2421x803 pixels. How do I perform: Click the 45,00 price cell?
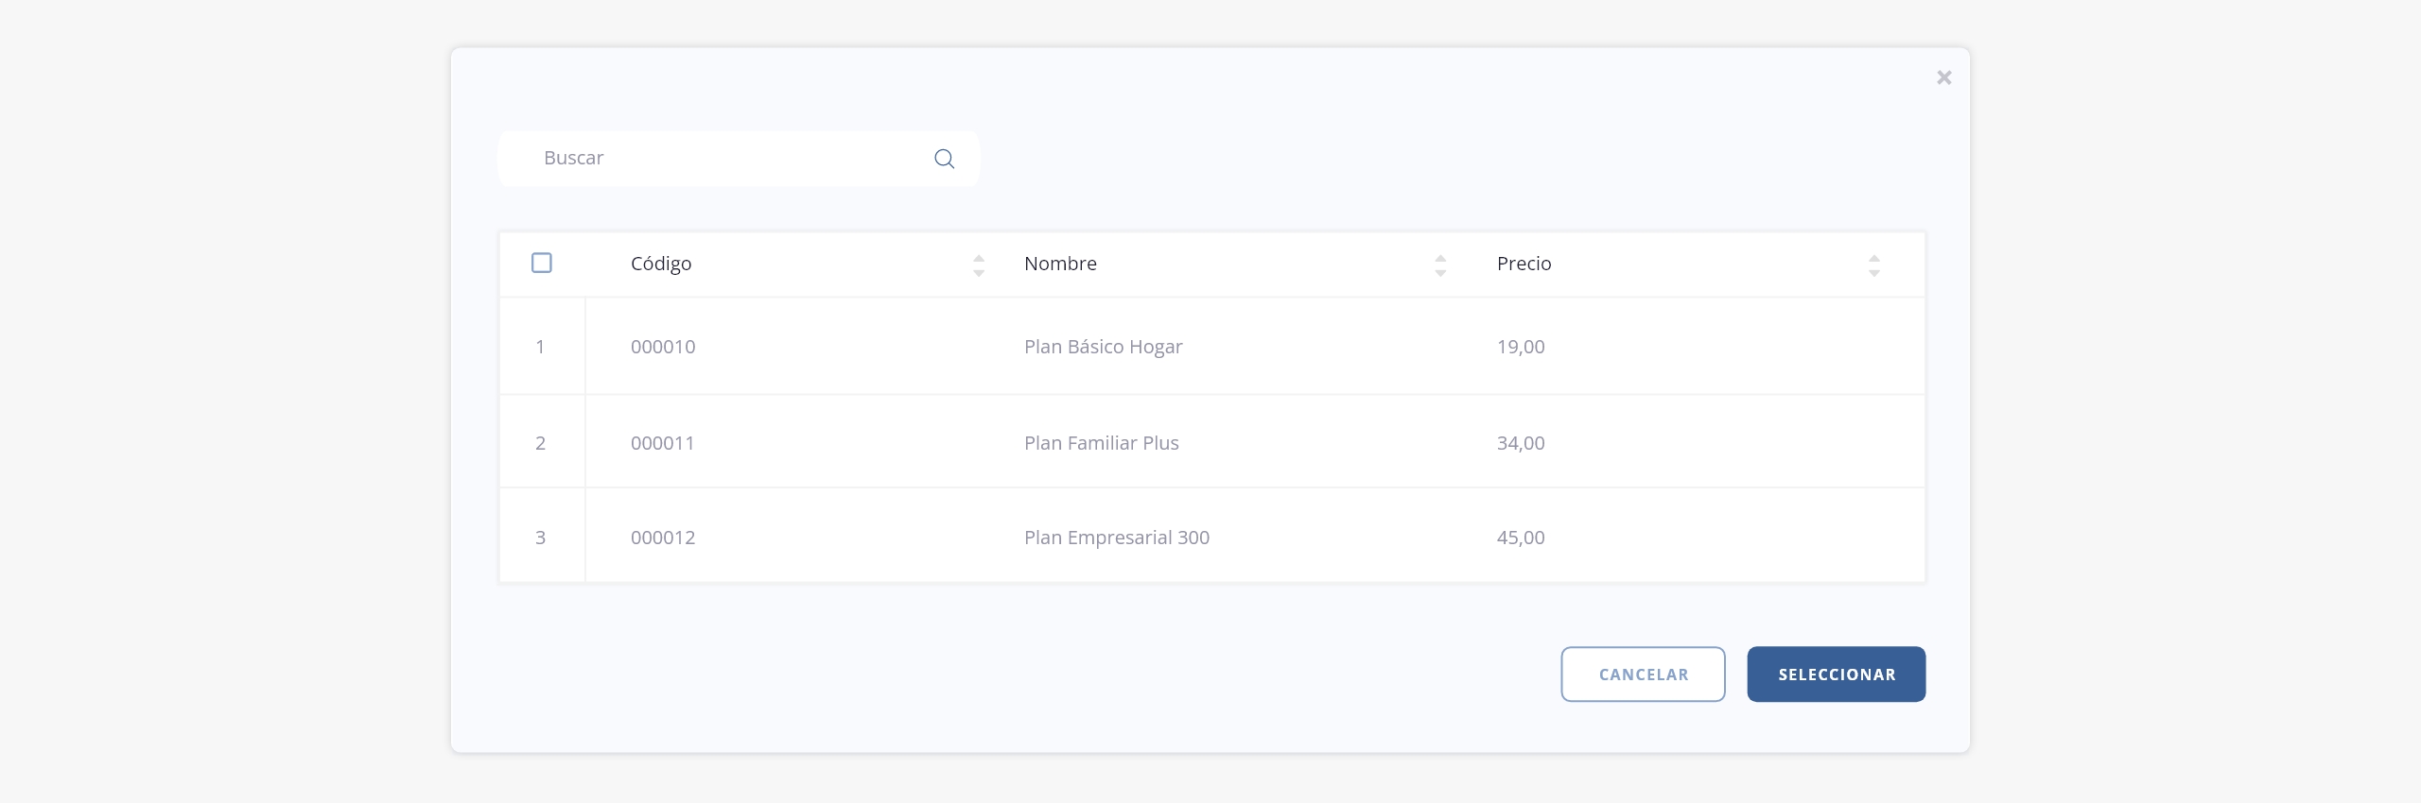coord(1521,538)
